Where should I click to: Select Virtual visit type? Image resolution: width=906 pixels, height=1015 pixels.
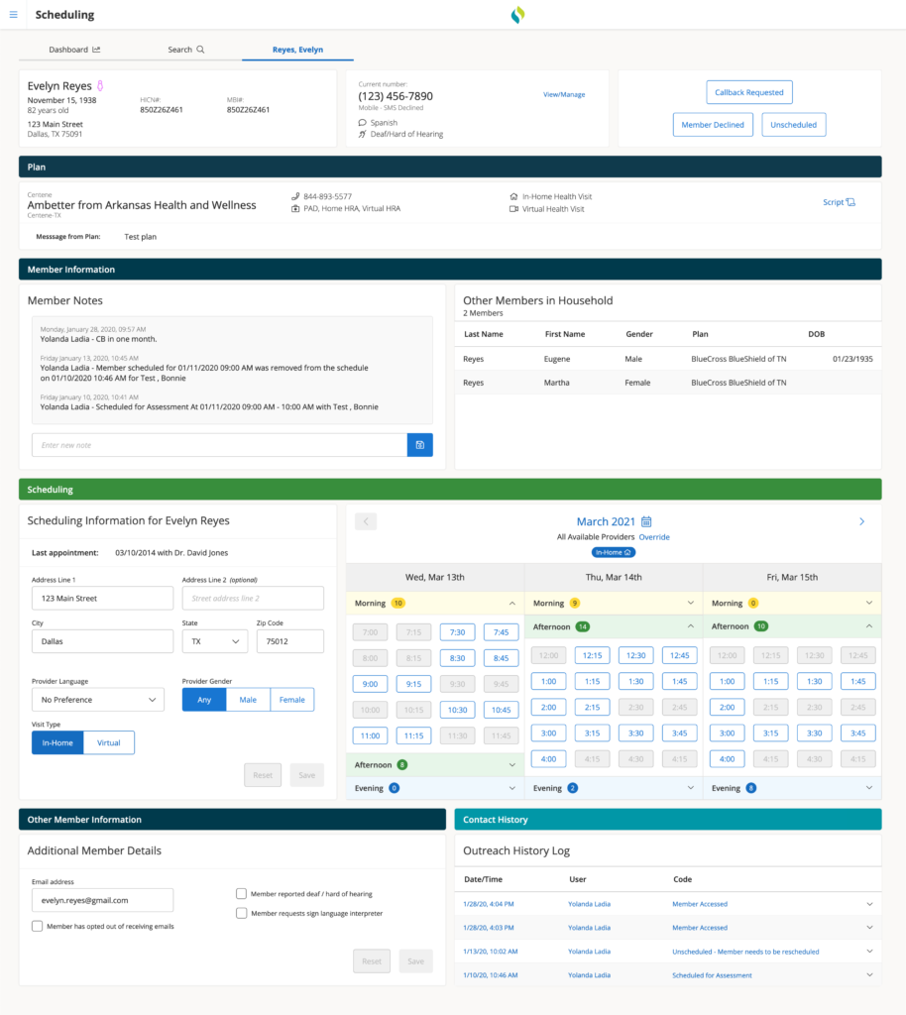pos(109,742)
